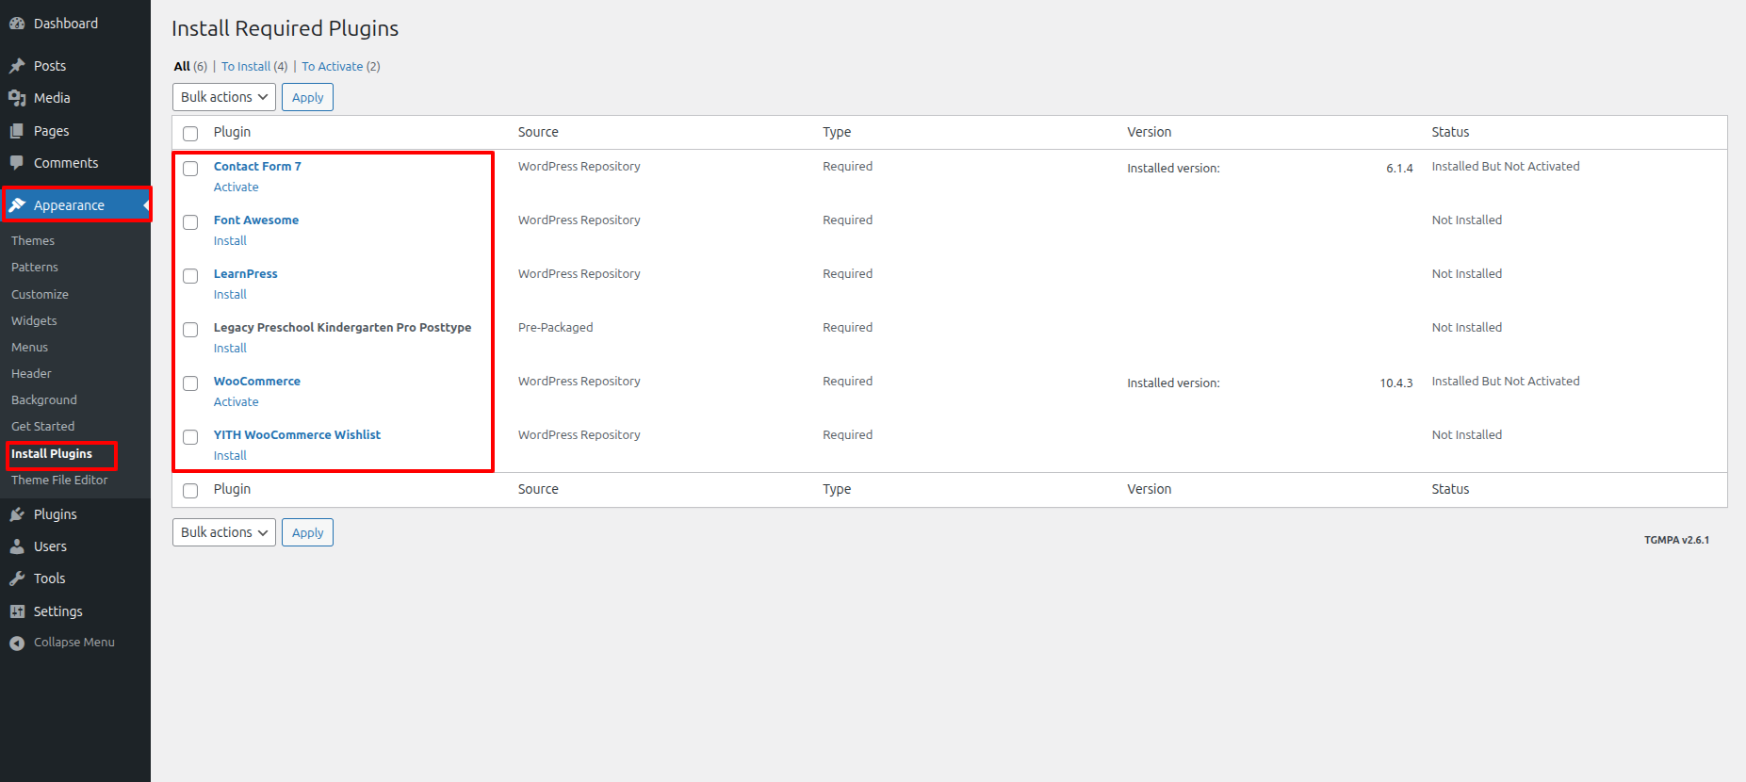Image resolution: width=1746 pixels, height=782 pixels.
Task: Tick the WooCommerce plugin checkbox
Action: click(x=190, y=383)
